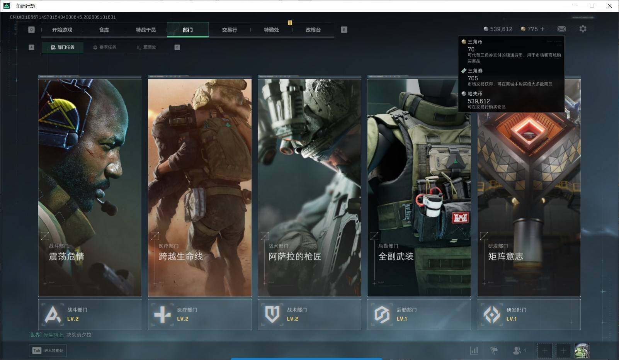Screen dimensions: 619x360
Task: Open the 后勤部门 LV.1 button
Action: (419, 314)
